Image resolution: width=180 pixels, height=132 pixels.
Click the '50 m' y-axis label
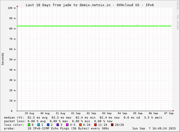[x=12, y=60]
